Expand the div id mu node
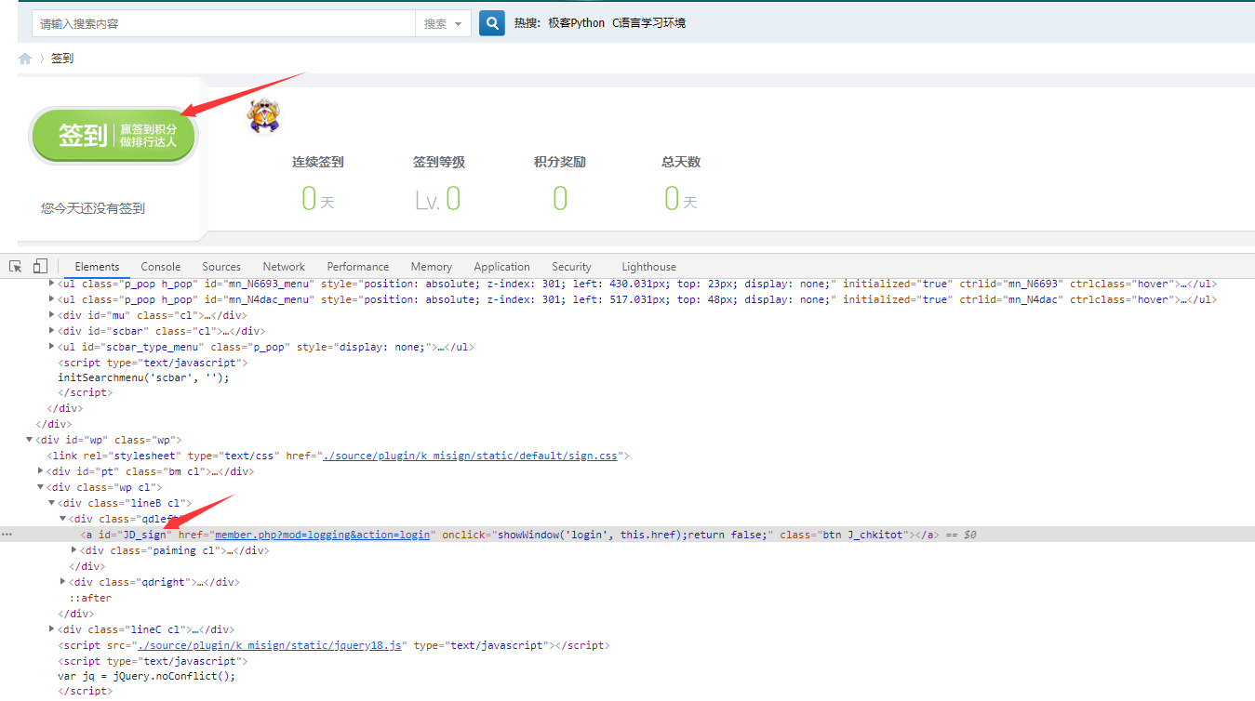Image resolution: width=1255 pixels, height=701 pixels. coord(51,315)
